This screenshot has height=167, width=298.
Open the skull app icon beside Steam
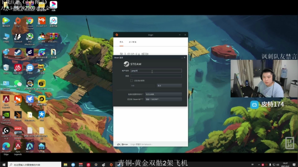[30, 53]
